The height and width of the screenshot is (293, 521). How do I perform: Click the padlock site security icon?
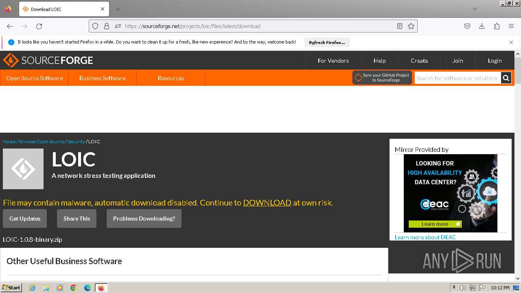click(x=107, y=26)
